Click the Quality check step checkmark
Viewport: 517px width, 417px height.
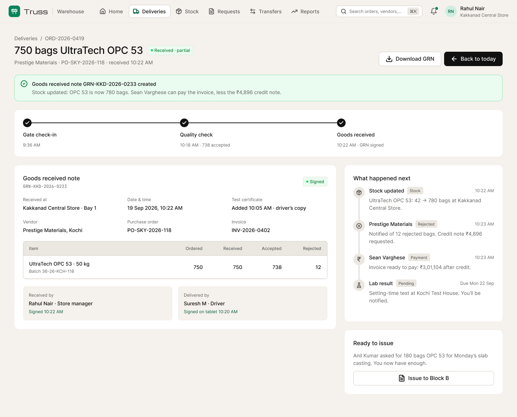click(x=184, y=123)
